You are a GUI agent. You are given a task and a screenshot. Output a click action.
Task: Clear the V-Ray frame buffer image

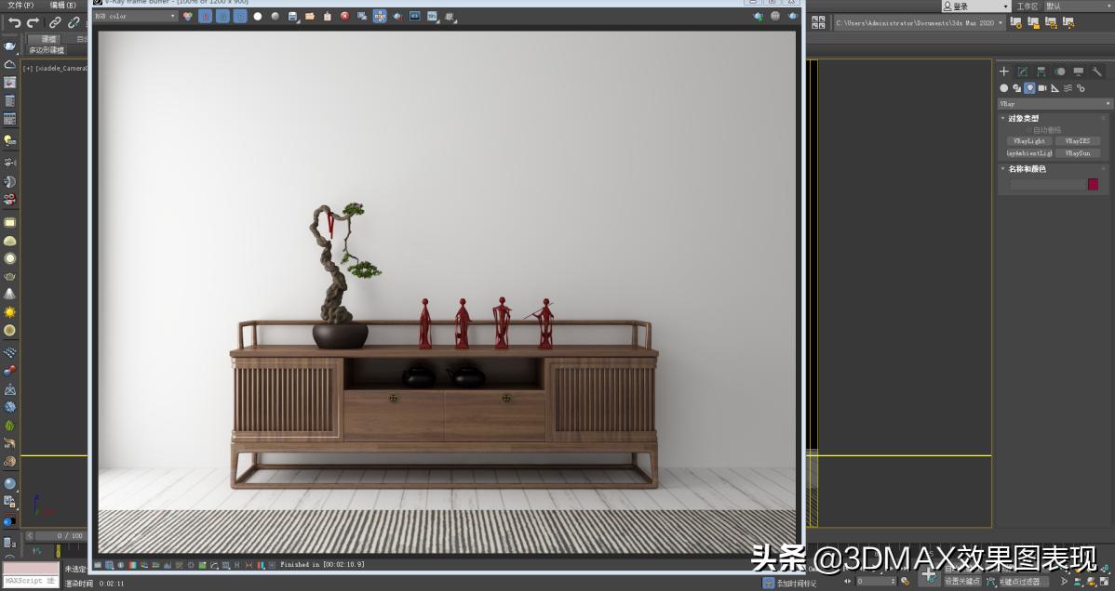[x=343, y=16]
